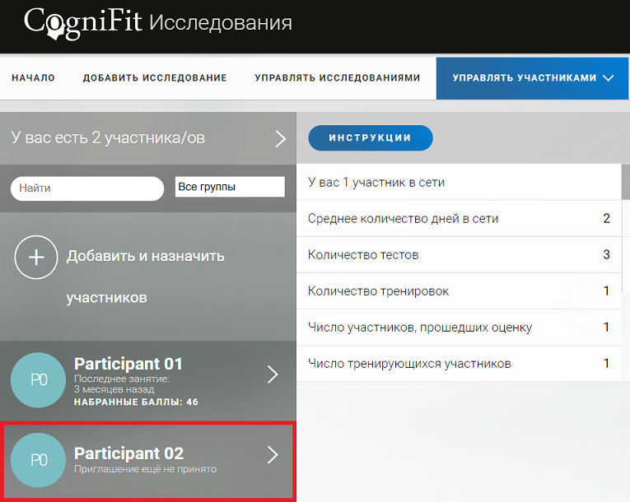Screen dimensions: 630x502
Task: Open the Все группы dropdown
Action: (x=229, y=188)
